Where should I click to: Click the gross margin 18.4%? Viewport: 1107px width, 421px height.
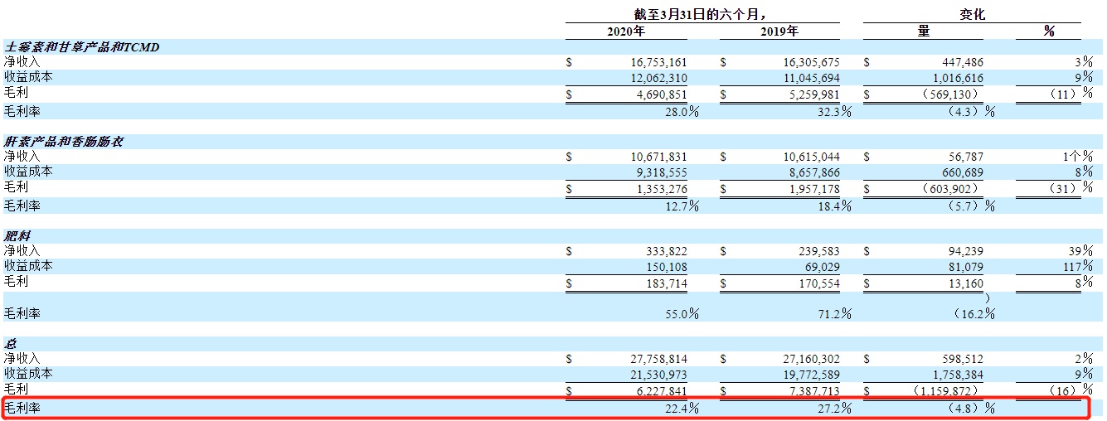point(833,205)
